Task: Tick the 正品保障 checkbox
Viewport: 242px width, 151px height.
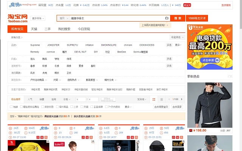Action: click(92, 106)
